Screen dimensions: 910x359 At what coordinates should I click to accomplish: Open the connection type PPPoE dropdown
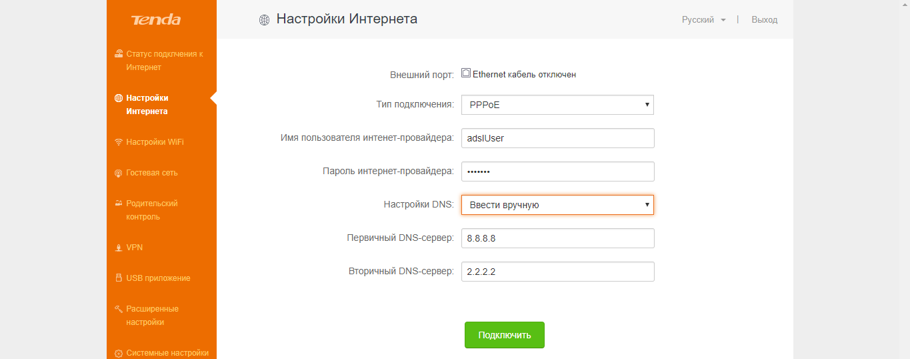click(557, 105)
